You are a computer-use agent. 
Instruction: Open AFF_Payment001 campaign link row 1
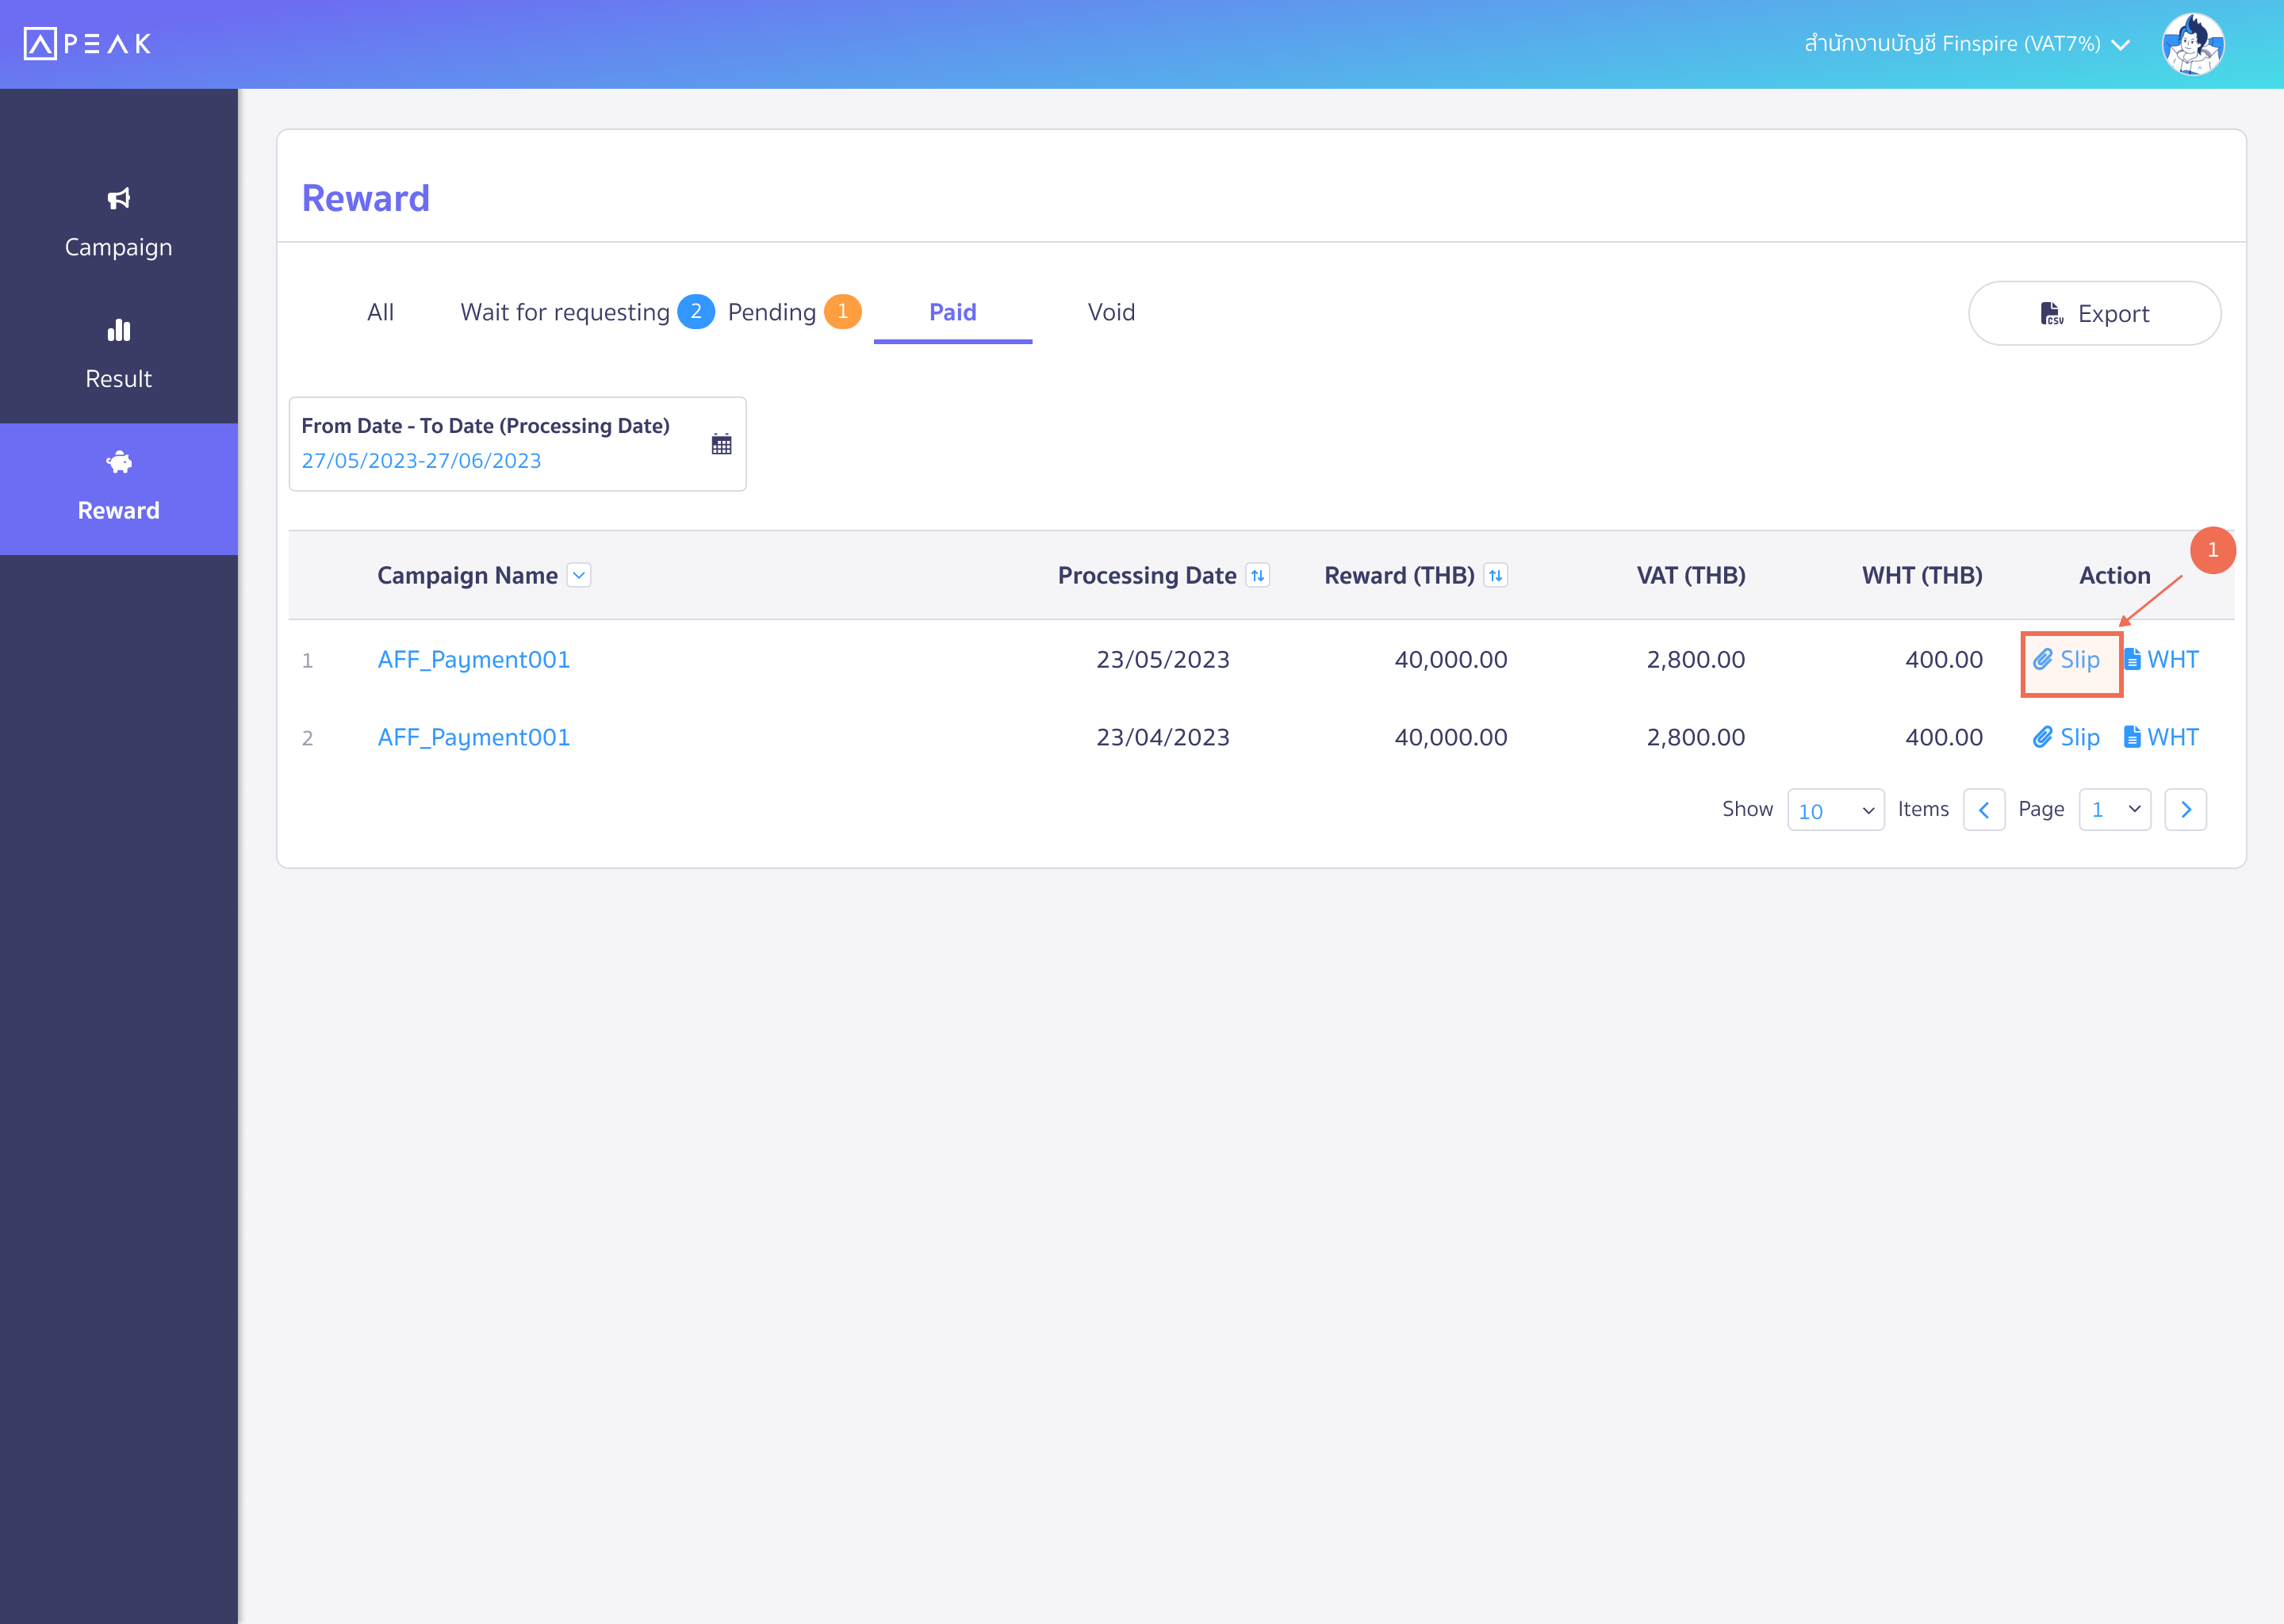click(474, 659)
